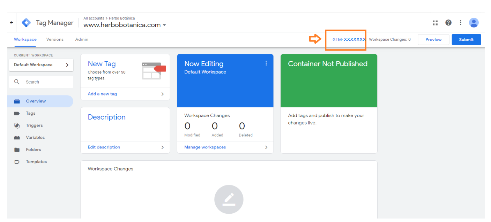Switch to the Admin tab
Screen dimensions: 491x222
[x=82, y=39]
